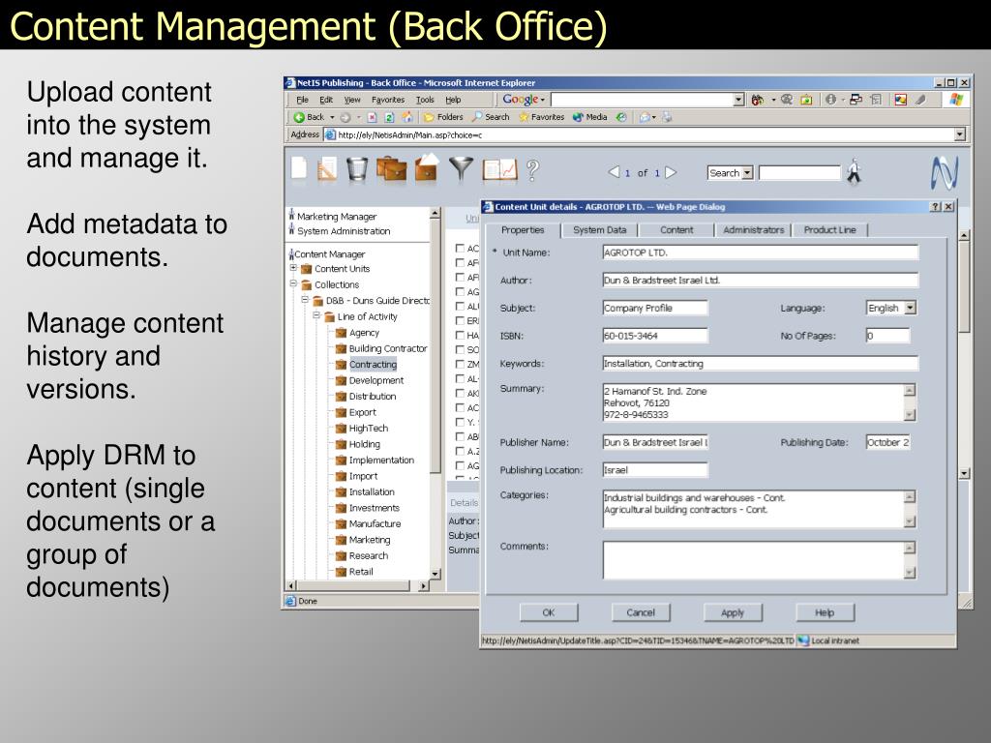Click the IE Refresh icon
991x743 pixels.
389,117
